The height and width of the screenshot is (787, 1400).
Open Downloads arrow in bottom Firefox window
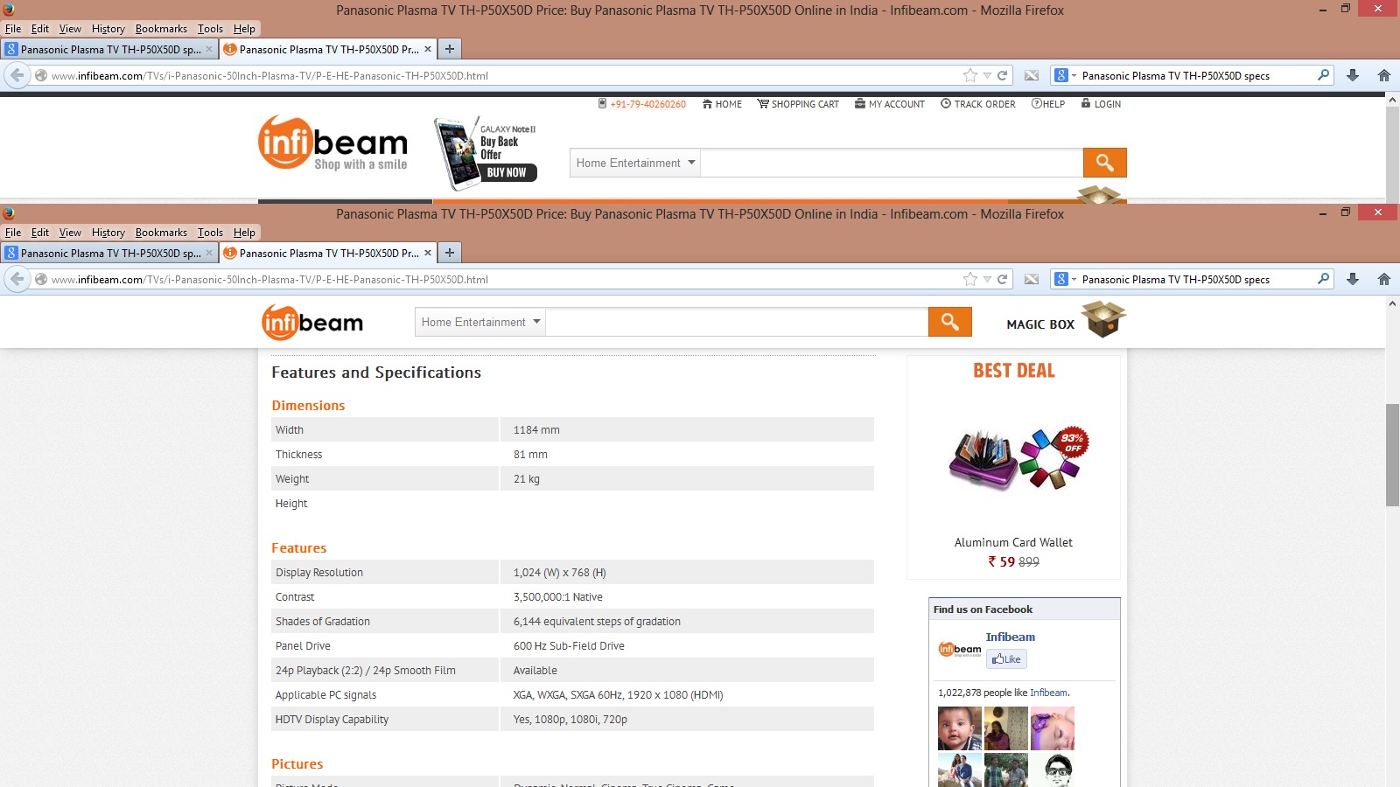(x=1353, y=279)
